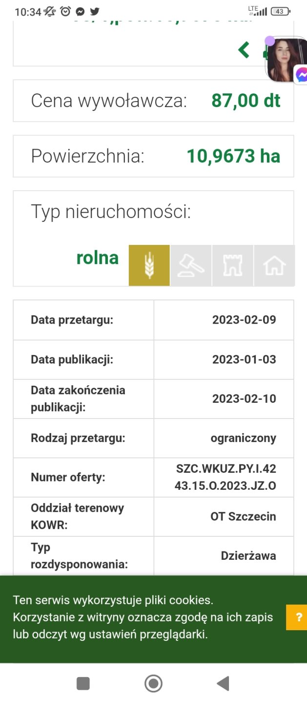Tap the offer number SZC.WKUZ.PY.I.4243 cell
This screenshot has height=704, width=307.
point(225,477)
